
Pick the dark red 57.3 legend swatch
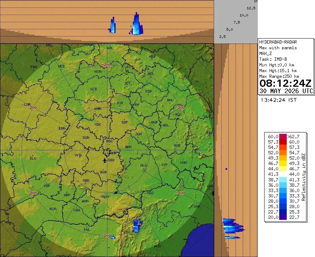[283, 142]
